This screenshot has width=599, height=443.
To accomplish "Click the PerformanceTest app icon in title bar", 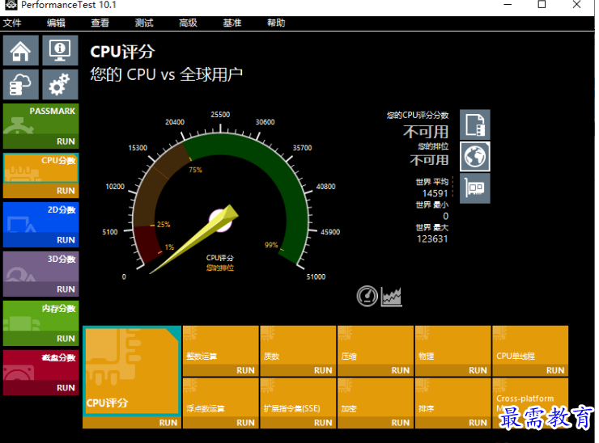I will coord(11,5).
